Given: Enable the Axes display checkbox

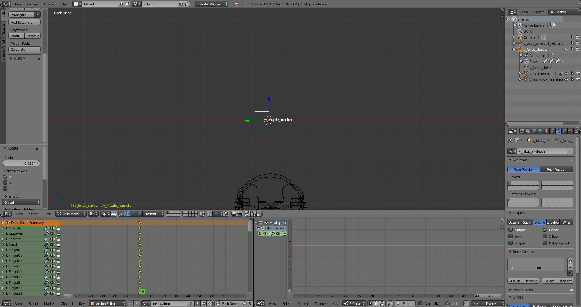Looking at the screenshot, I should coord(510,236).
